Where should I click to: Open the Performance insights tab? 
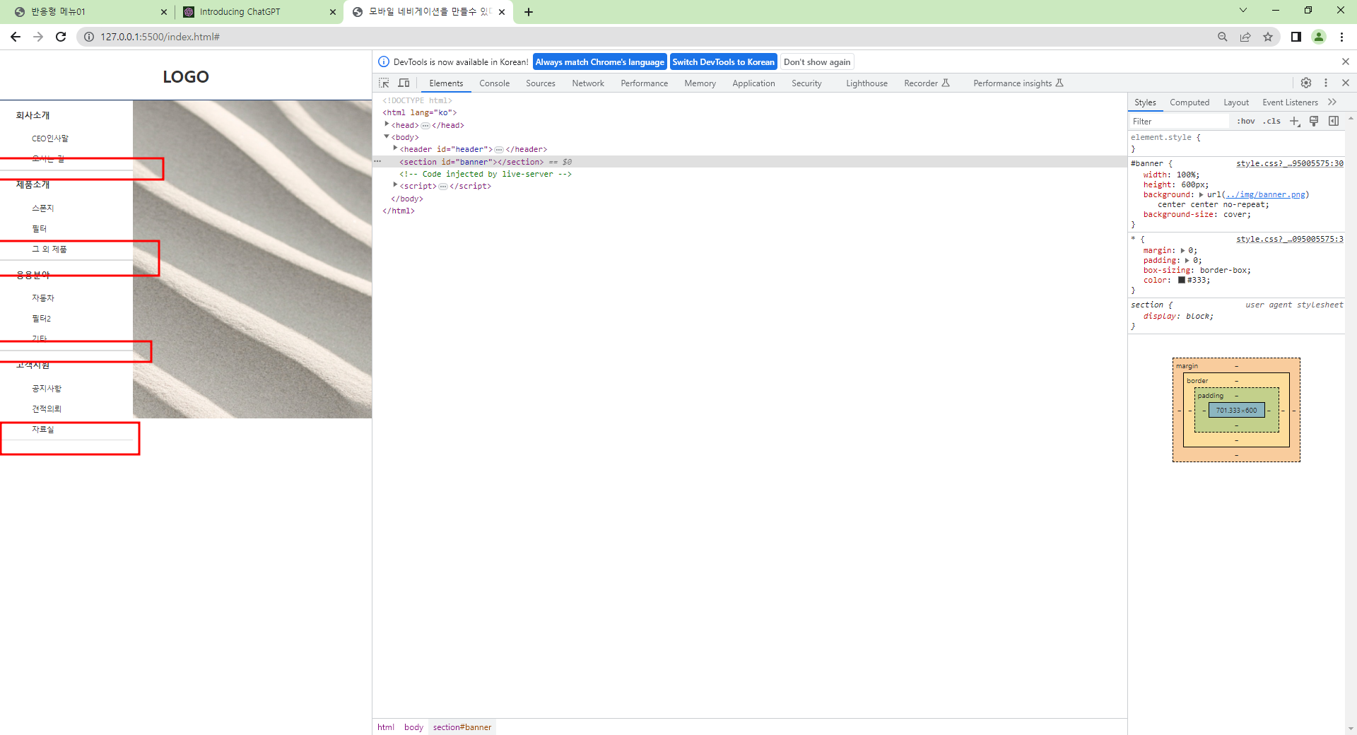coord(1018,83)
